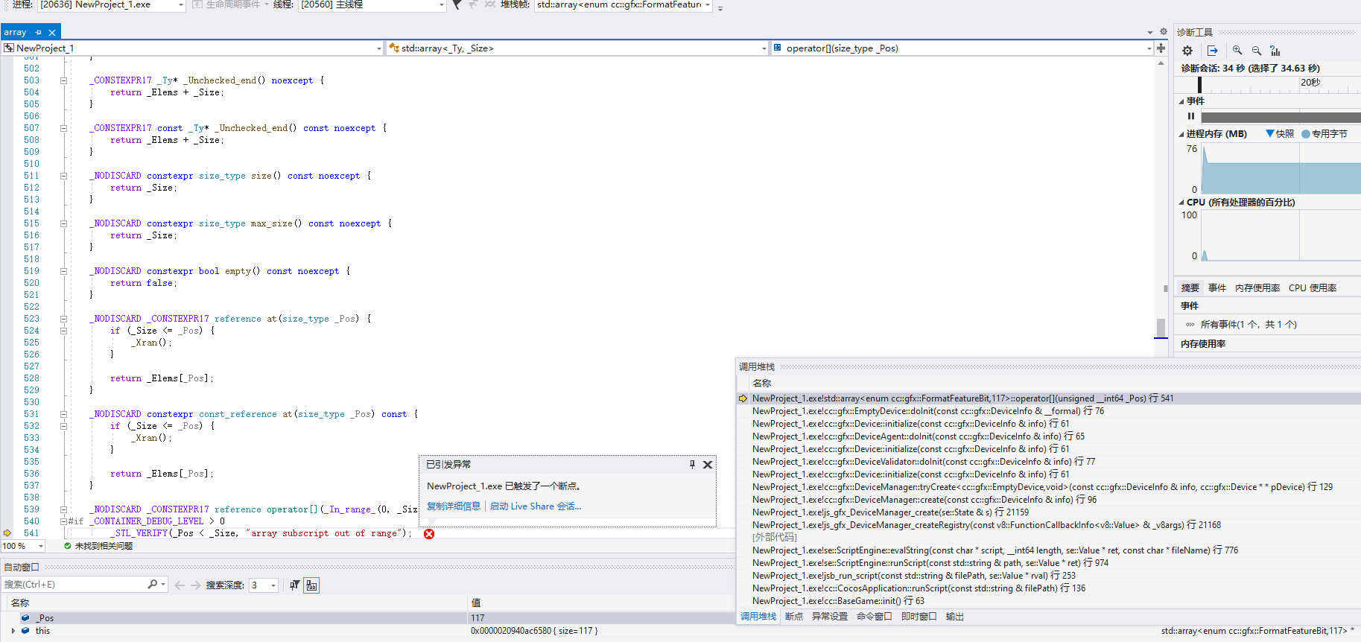Image resolution: width=1361 pixels, height=642 pixels.
Task: Open diagnostic tools settings gear
Action: pos(1187,51)
